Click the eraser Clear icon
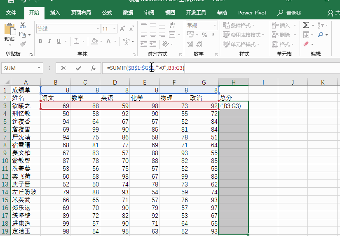This screenshot has width=340, height=236. [306, 44]
